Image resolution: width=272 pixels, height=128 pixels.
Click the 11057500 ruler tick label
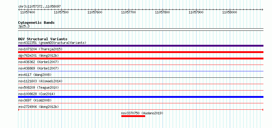[x=61, y=12]
